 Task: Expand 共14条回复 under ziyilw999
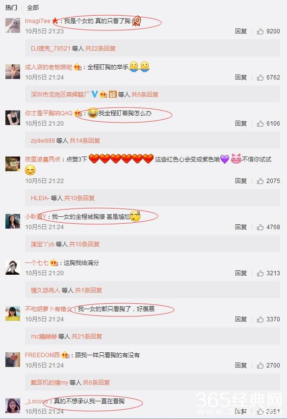[x=85, y=140]
